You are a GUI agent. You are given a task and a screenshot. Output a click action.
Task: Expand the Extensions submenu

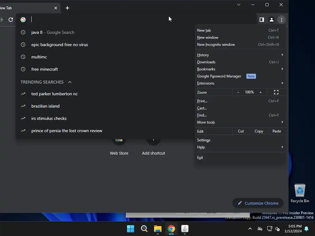click(240, 83)
